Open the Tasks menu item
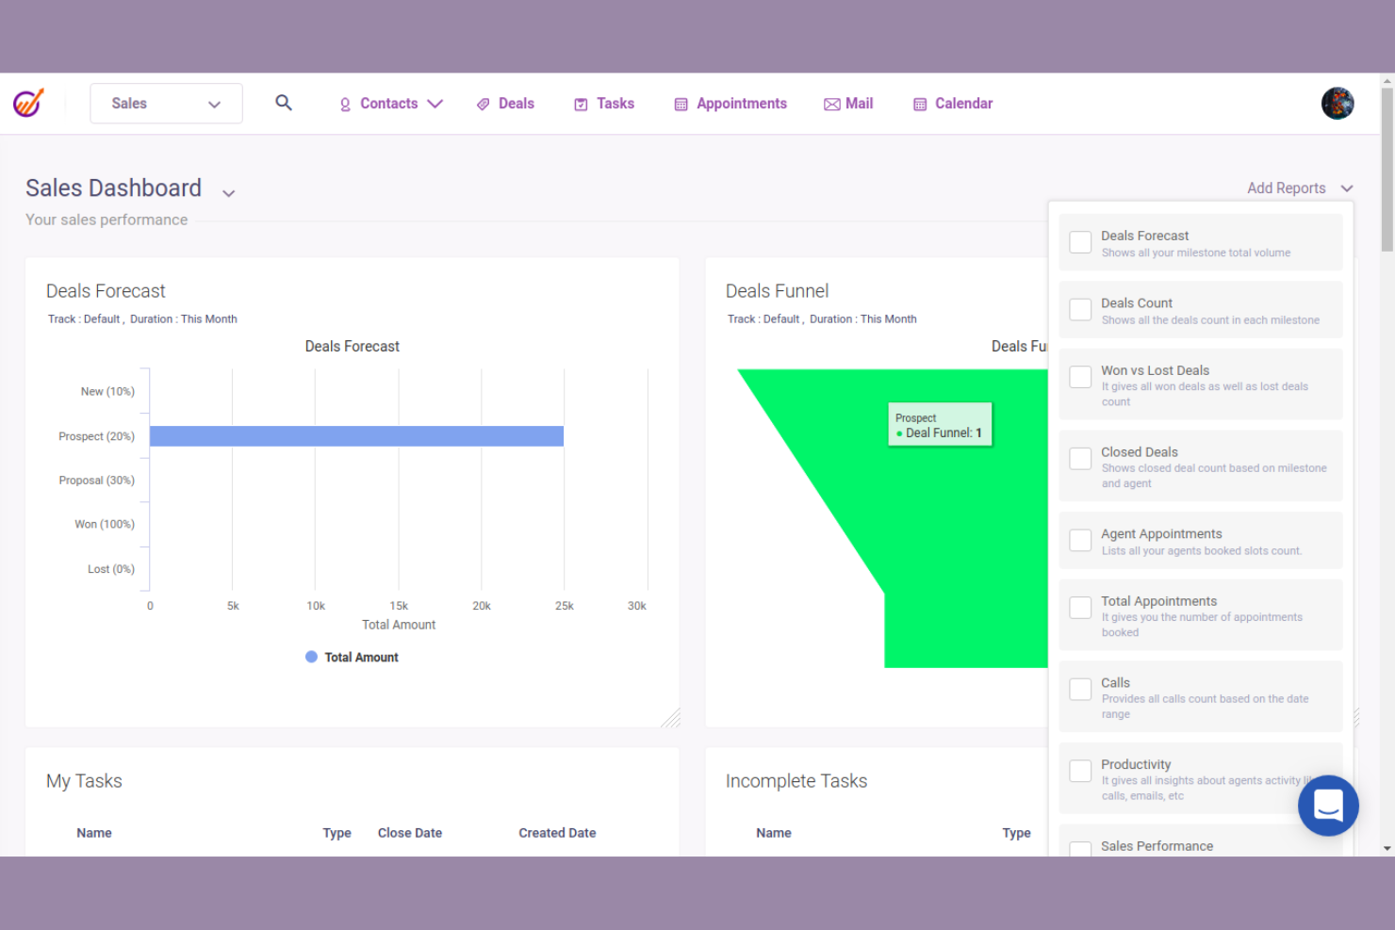 pos(615,104)
